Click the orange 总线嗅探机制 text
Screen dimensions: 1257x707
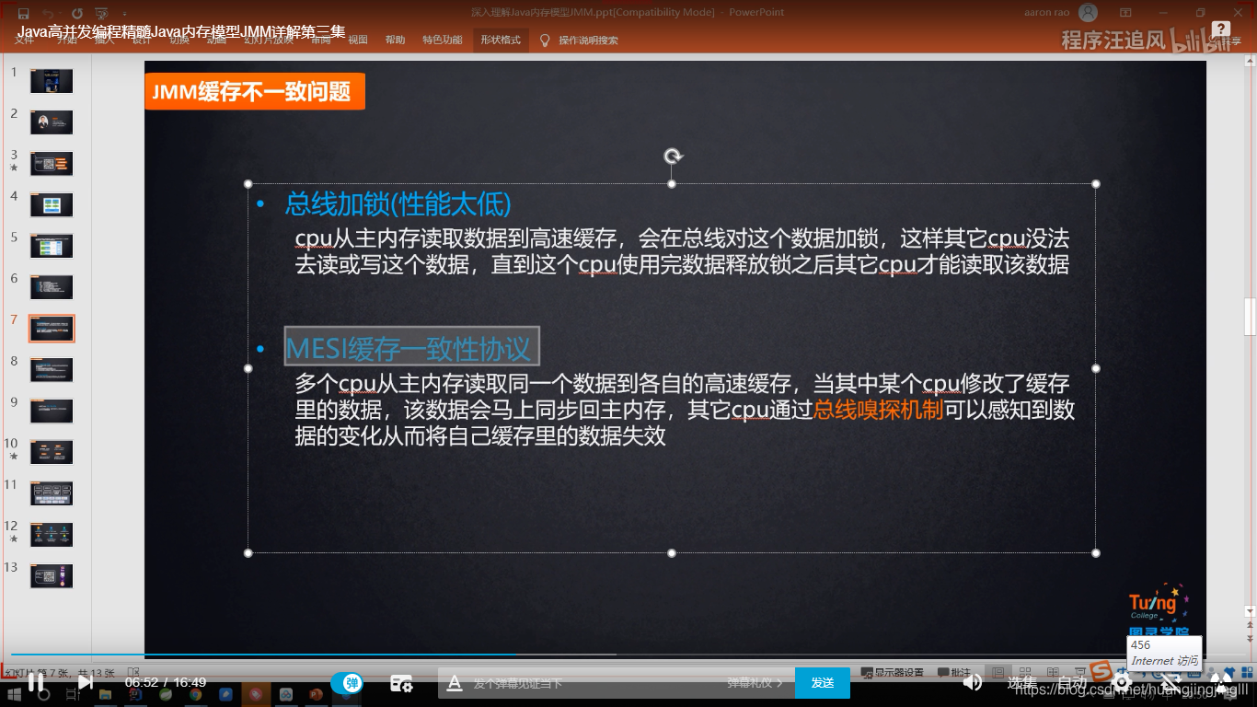click(x=879, y=410)
